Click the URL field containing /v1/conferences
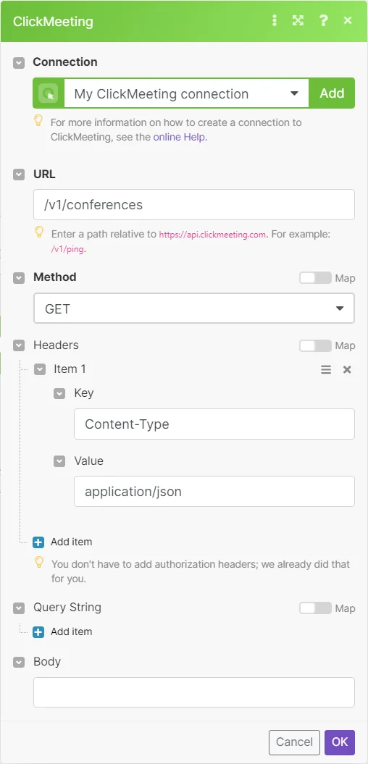The image size is (368, 764). pos(194,205)
